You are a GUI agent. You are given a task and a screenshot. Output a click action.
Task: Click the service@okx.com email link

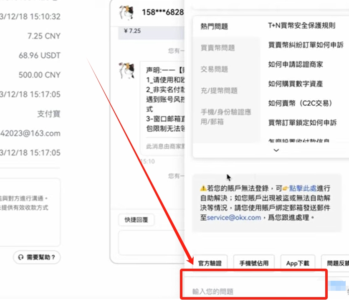pyautogui.click(x=233, y=218)
